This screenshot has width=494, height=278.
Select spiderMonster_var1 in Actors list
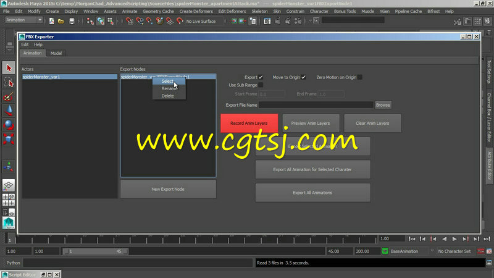coord(70,77)
